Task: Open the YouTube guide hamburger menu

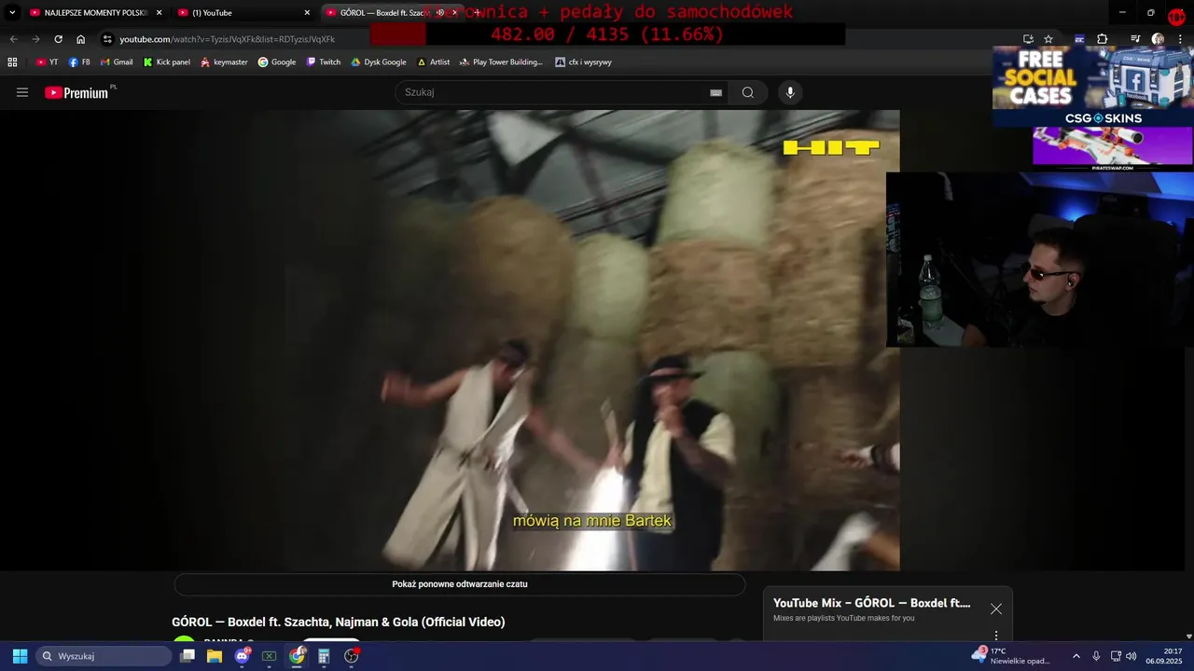Action: pos(22,92)
